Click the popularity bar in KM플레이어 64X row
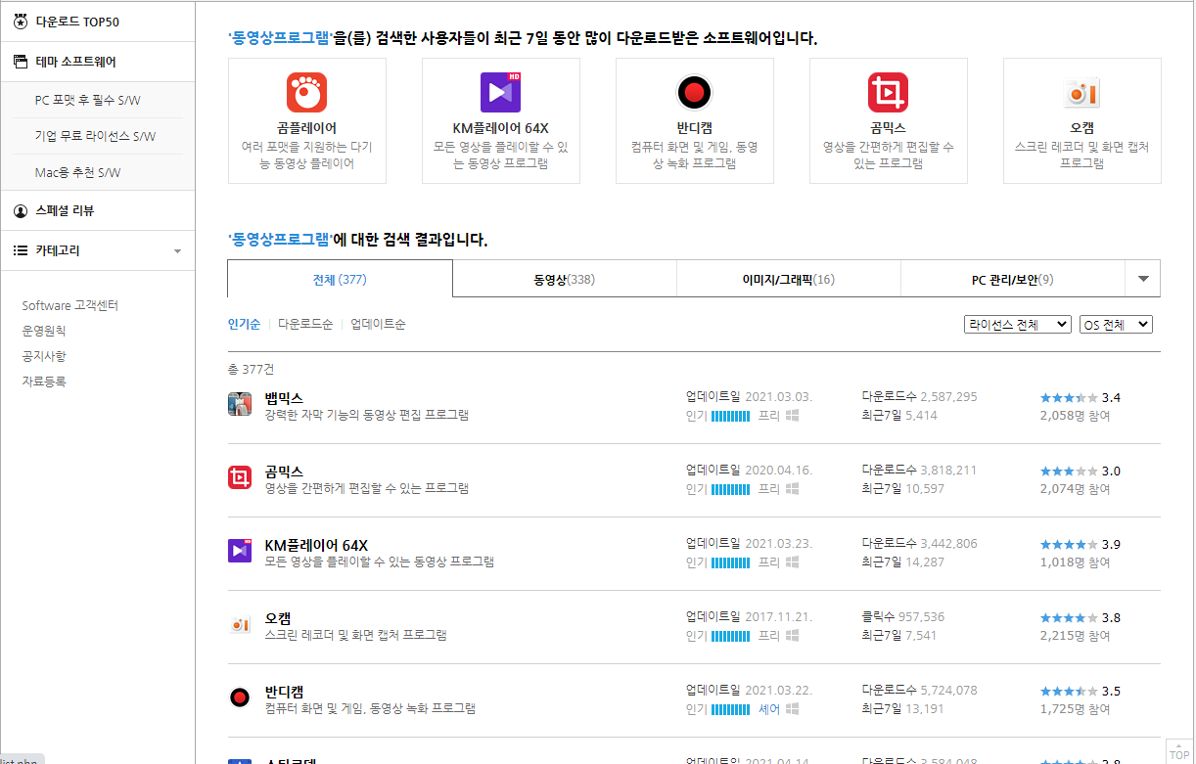The width and height of the screenshot is (1196, 764). (x=730, y=562)
